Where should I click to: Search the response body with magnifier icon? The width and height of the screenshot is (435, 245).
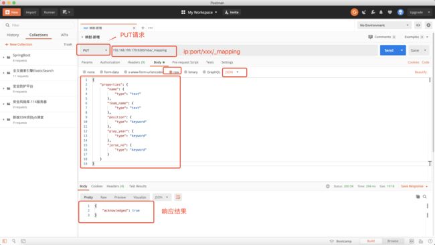[425, 197]
